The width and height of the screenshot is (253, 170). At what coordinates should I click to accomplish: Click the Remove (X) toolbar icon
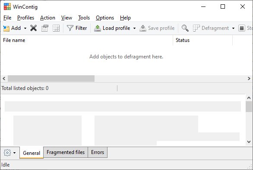click(33, 28)
